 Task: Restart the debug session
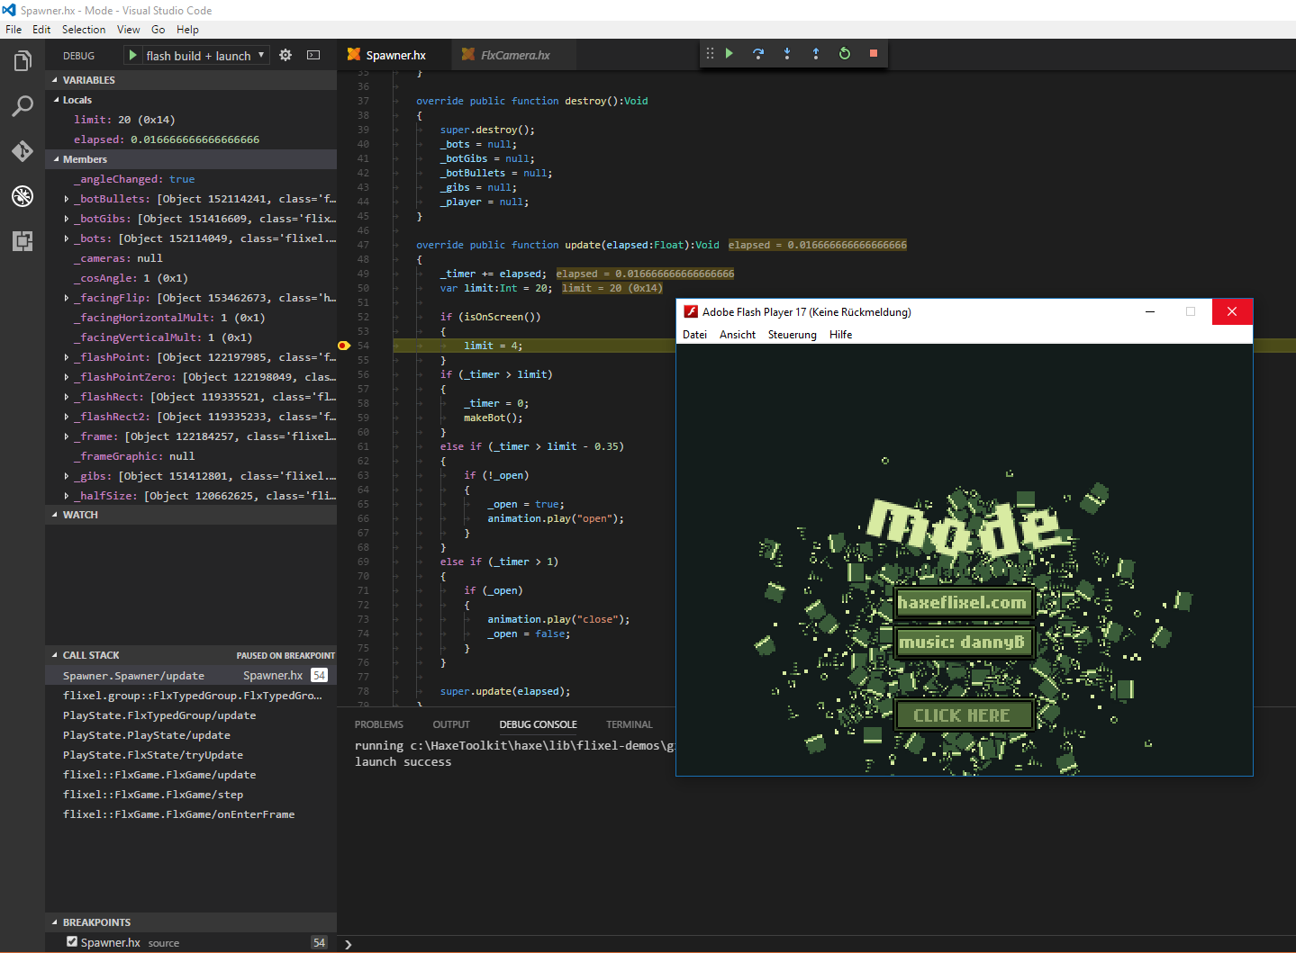point(845,54)
